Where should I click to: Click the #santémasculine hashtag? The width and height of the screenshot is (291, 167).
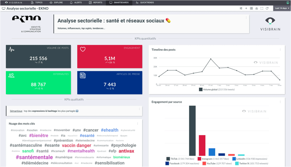point(26,145)
